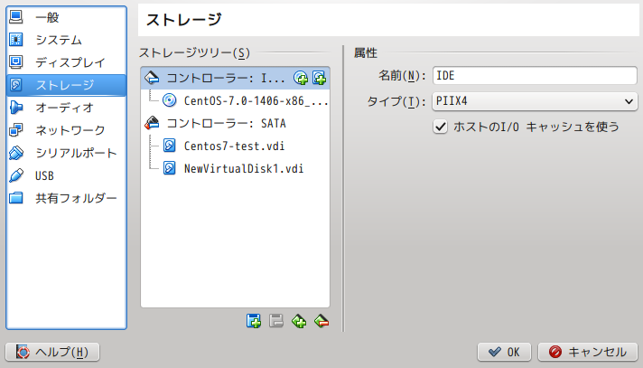Go to シリアルポート settings

66,153
